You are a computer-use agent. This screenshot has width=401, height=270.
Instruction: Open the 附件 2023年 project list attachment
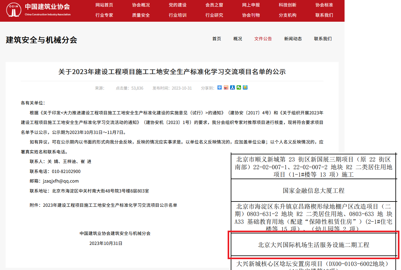click(110, 205)
